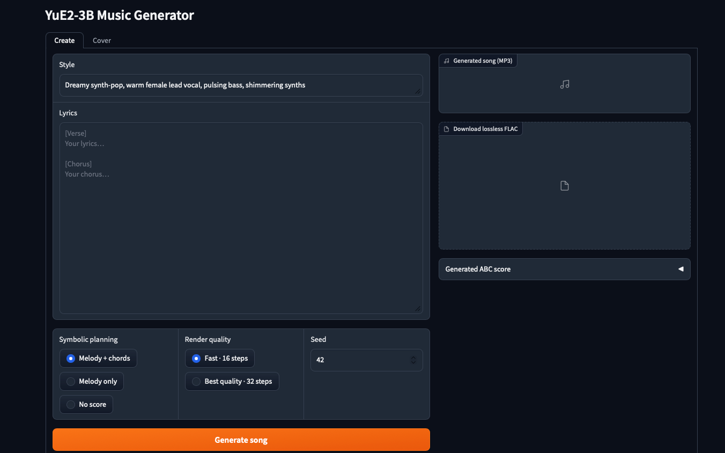The image size is (725, 453).
Task: Click the Symbolic planning label text
Action: pos(88,340)
